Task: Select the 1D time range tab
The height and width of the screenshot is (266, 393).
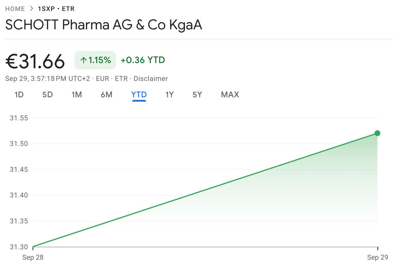Action: [x=19, y=94]
